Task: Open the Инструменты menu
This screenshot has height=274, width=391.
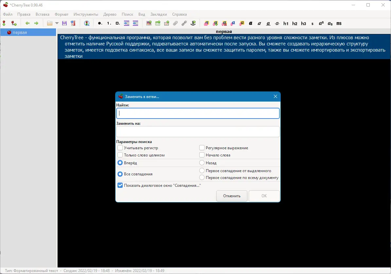Action: coord(86,14)
